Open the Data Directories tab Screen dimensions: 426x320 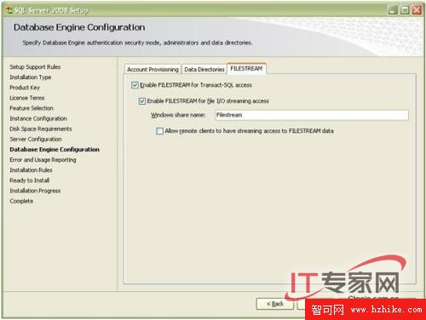tap(204, 69)
